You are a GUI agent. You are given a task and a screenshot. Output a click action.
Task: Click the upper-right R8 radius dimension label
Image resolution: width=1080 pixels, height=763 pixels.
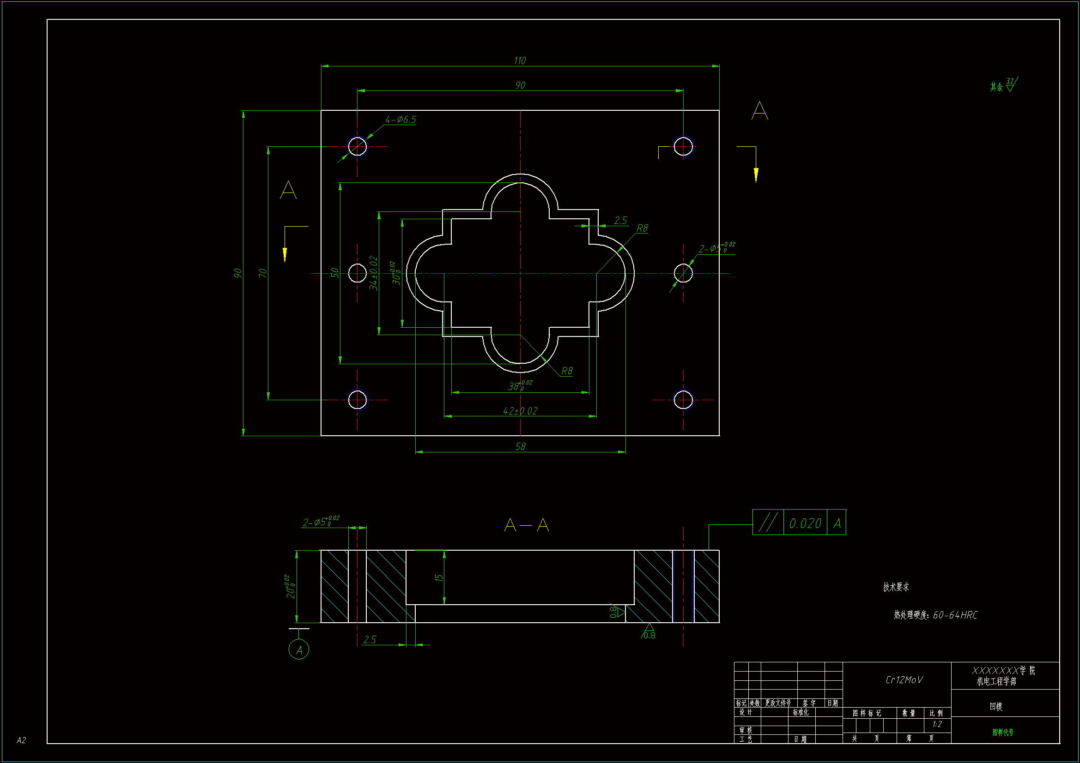coord(642,228)
